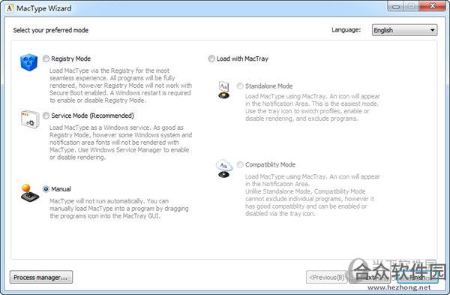
Task: Click the Registry Mode blue cube icon
Action: tap(29, 62)
